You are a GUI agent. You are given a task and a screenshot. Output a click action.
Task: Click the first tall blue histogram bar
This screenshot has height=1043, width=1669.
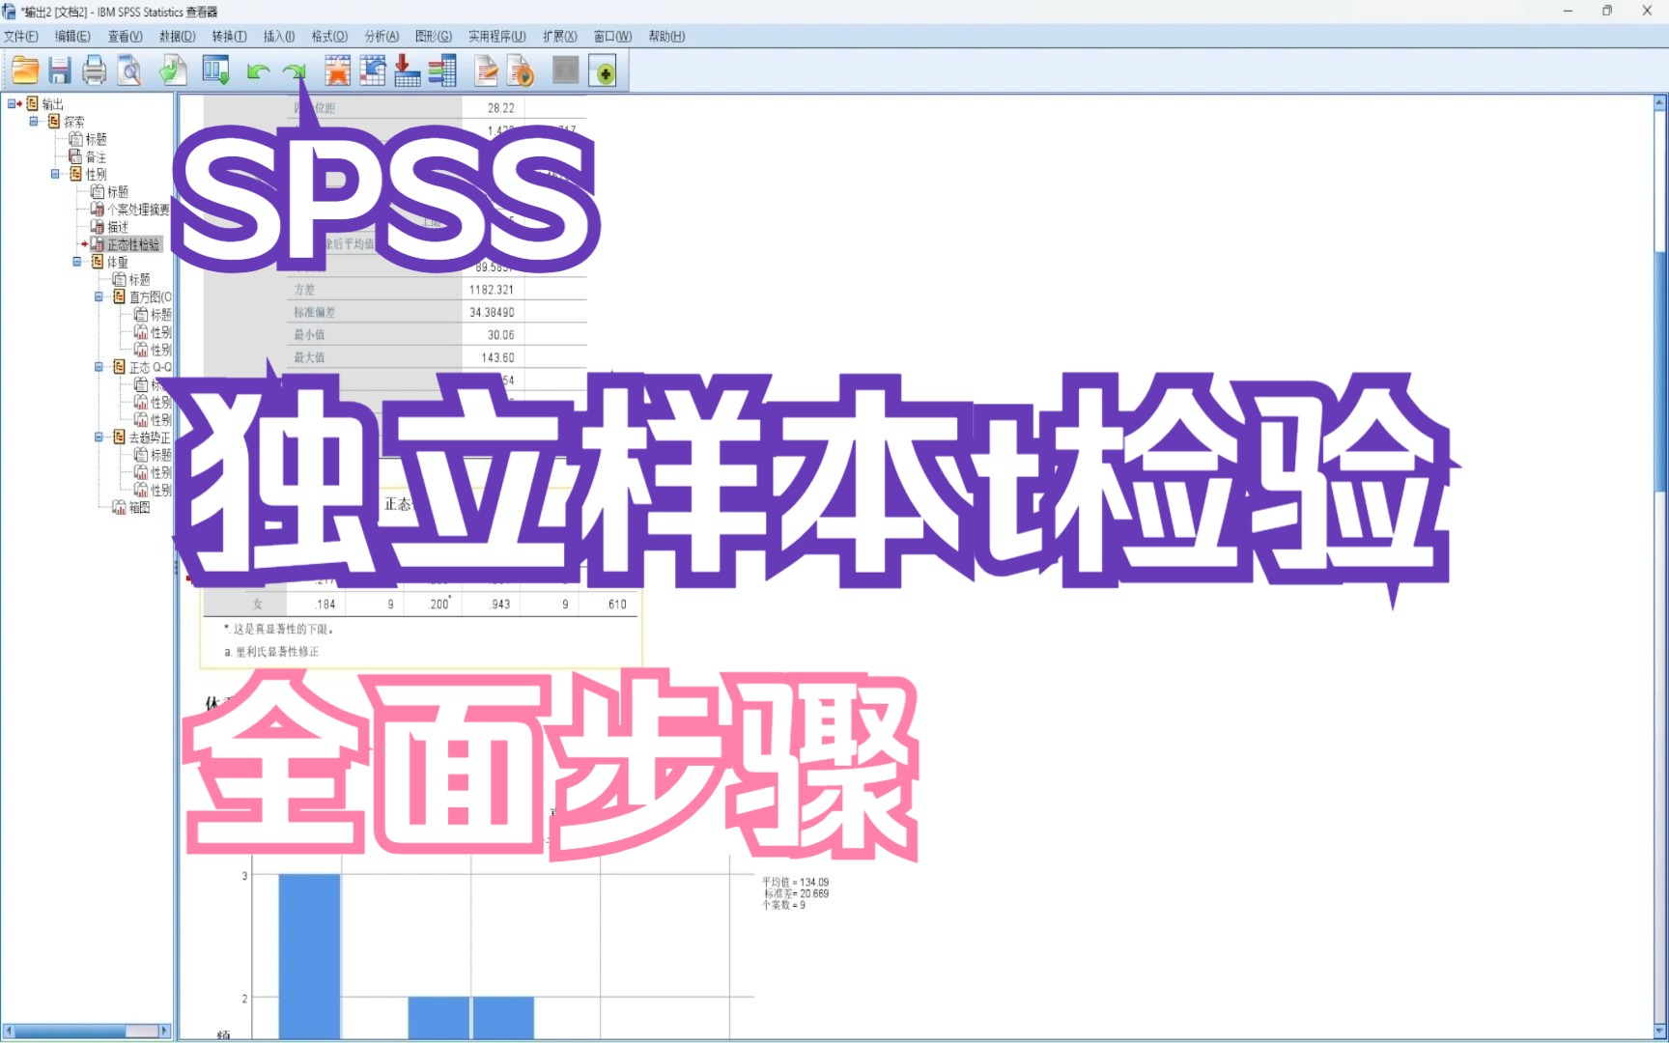pos(309,956)
